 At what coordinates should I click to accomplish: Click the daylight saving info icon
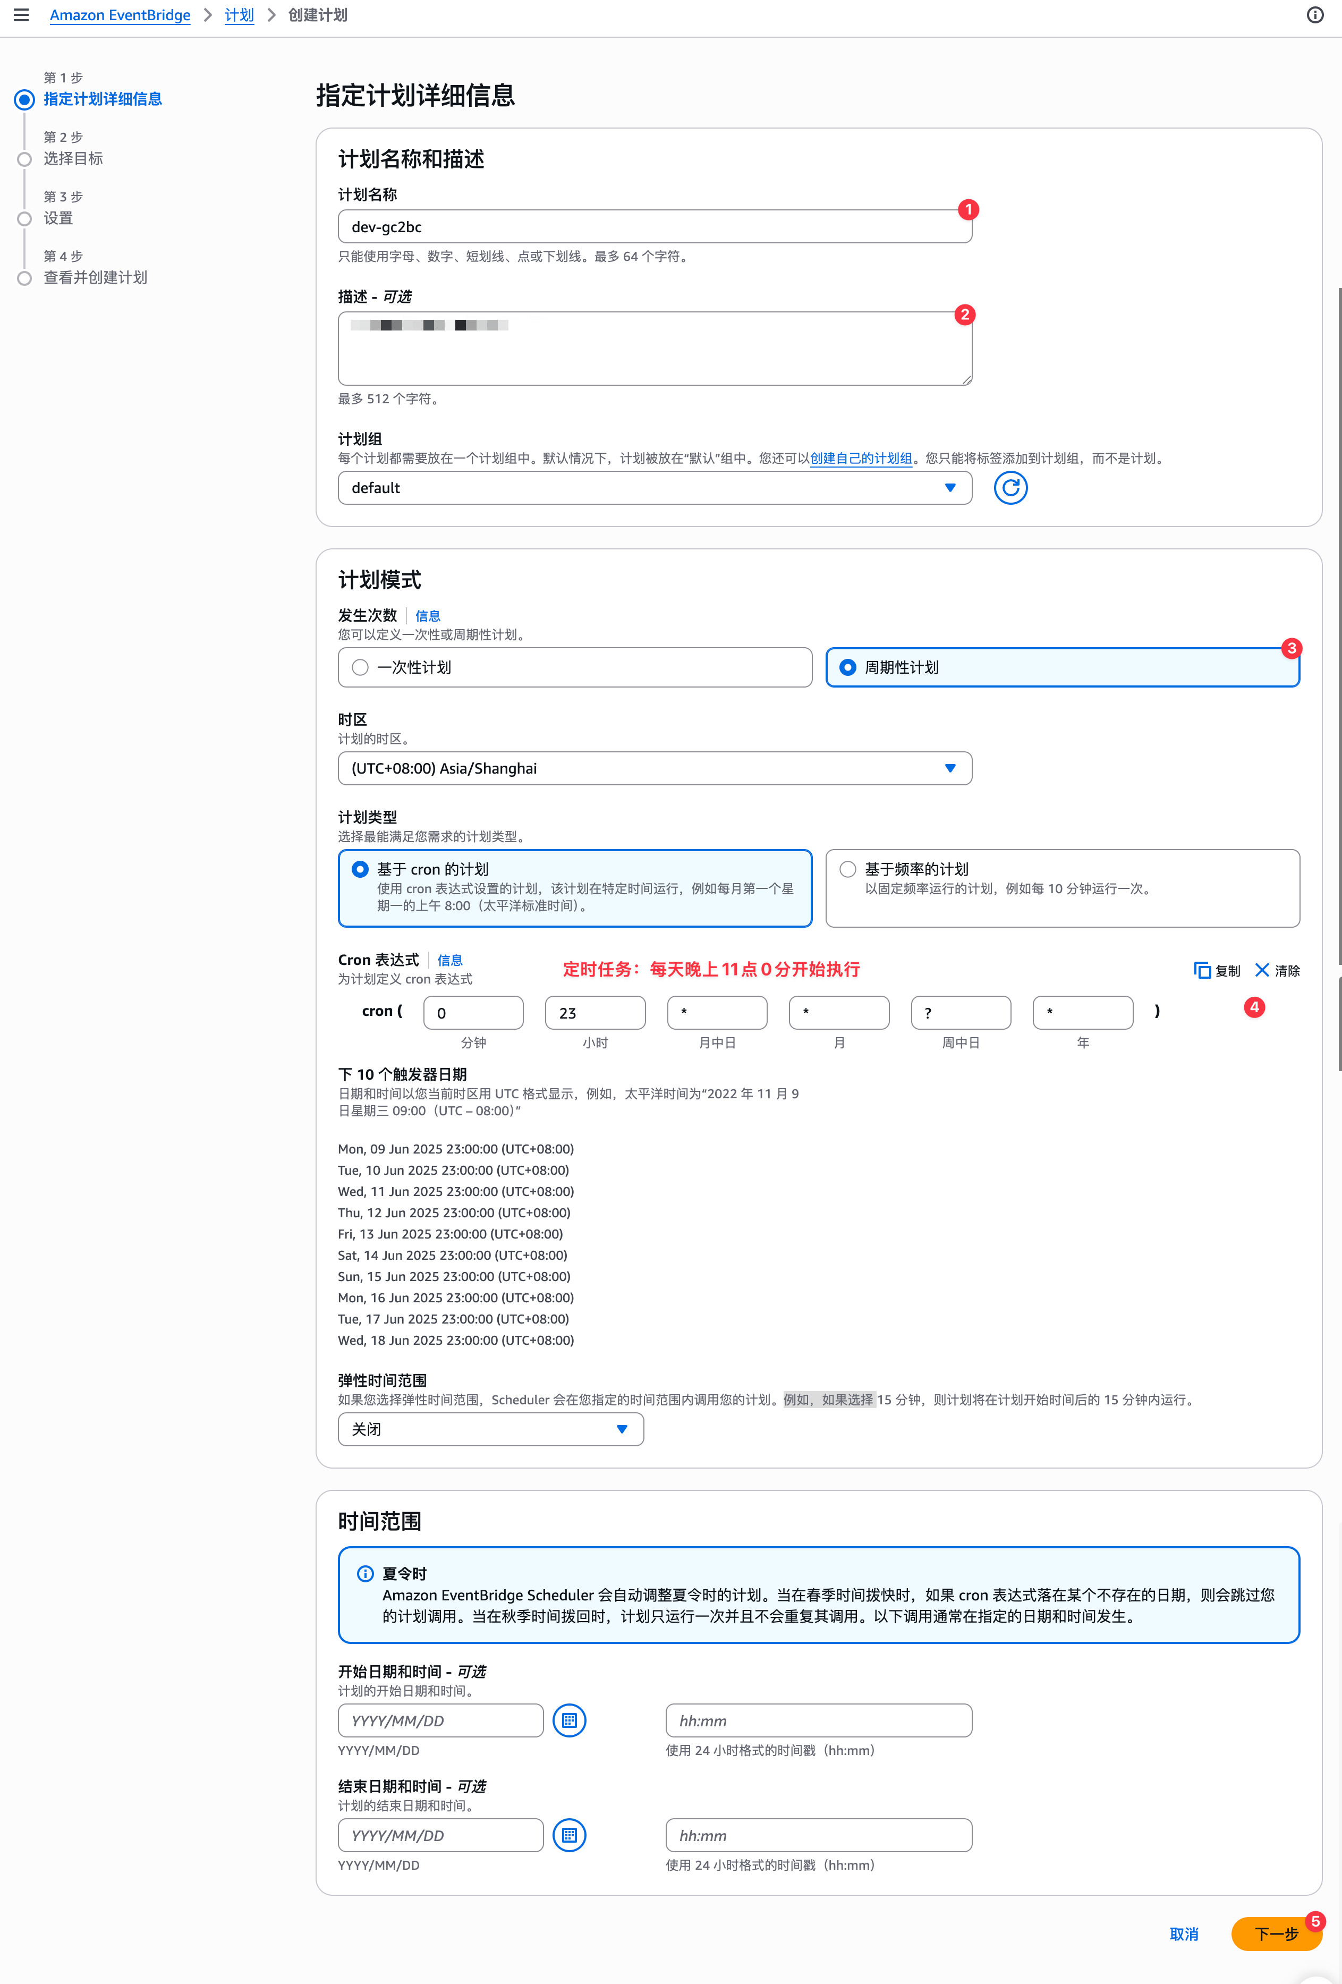tap(366, 1573)
